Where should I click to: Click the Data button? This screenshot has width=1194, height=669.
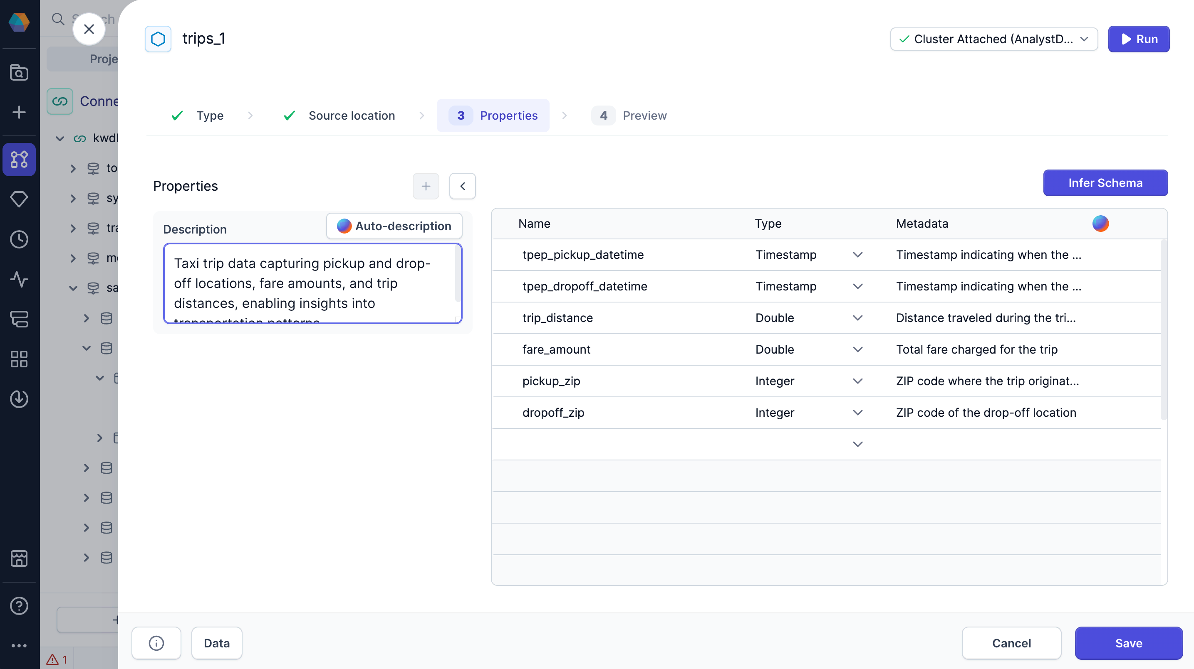click(216, 642)
